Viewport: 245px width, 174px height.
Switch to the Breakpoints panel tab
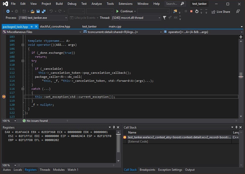coord(147,170)
